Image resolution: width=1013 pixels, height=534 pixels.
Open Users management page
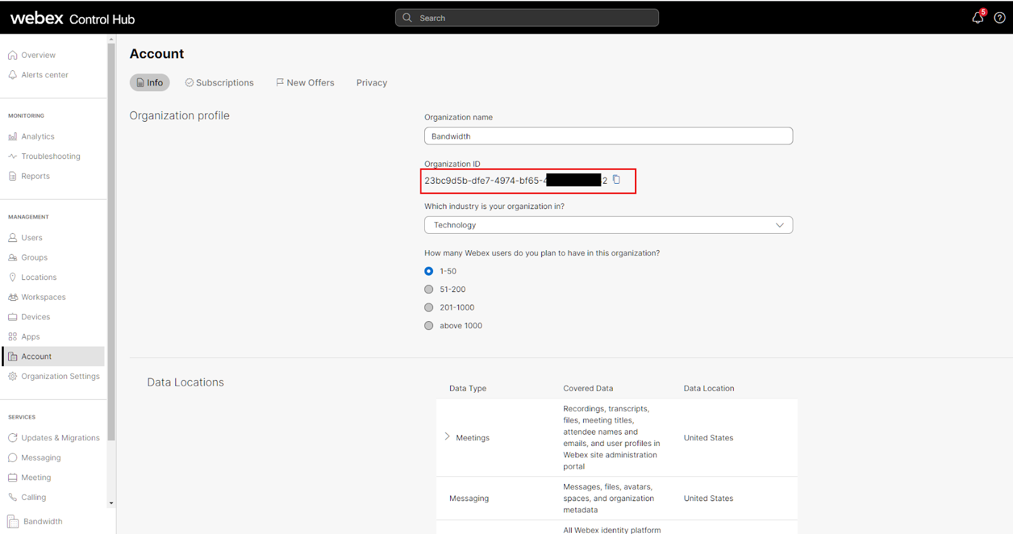32,238
